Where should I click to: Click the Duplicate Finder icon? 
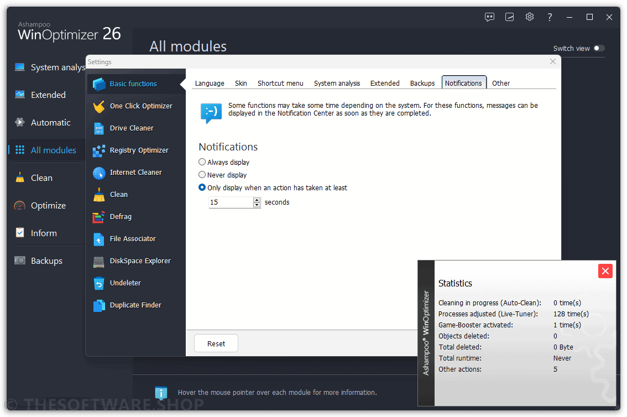[99, 305]
